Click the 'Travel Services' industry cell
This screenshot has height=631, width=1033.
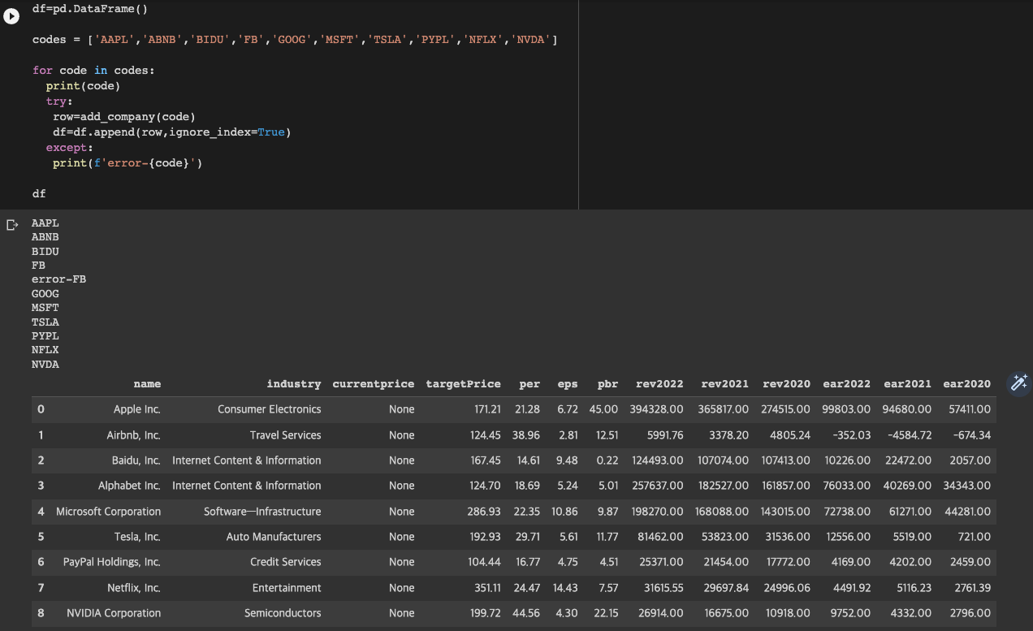[286, 435]
